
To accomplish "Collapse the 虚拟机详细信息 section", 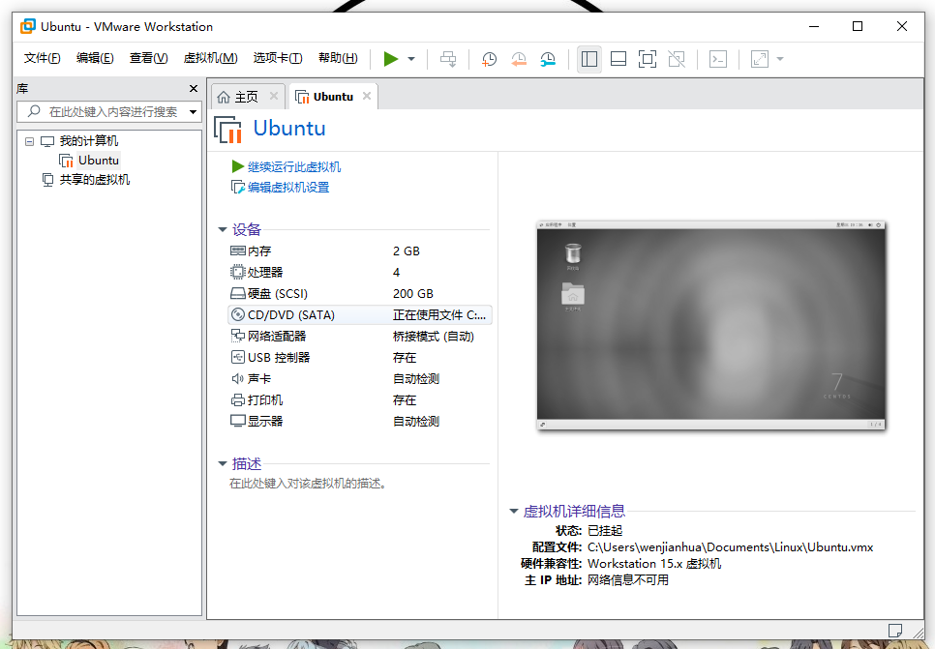I will click(513, 511).
